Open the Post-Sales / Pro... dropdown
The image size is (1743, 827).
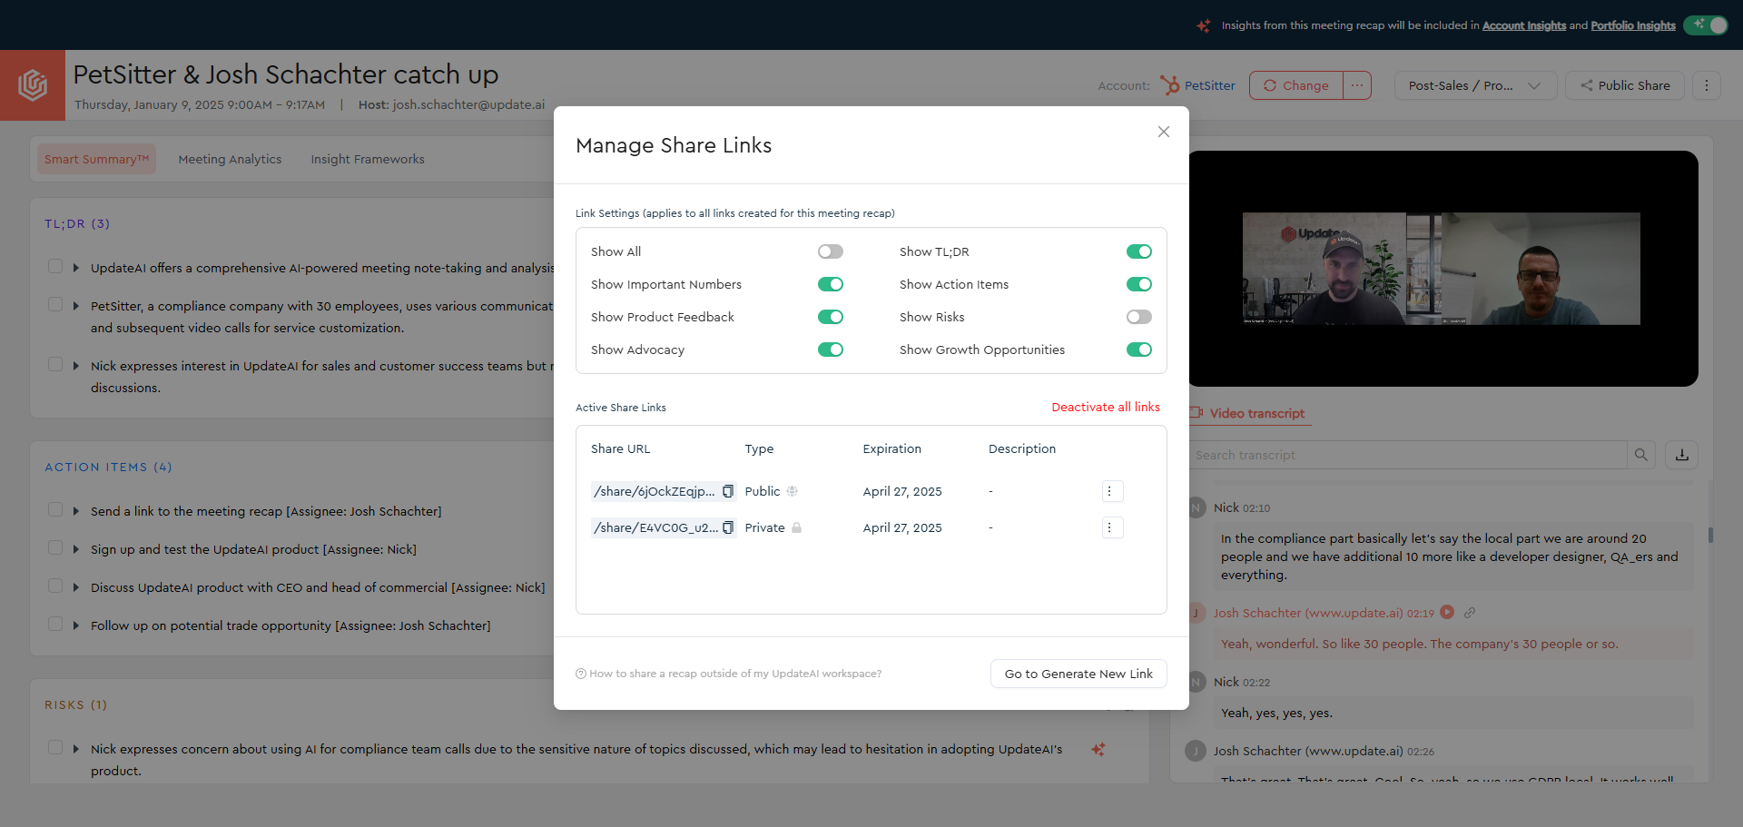pos(1475,85)
